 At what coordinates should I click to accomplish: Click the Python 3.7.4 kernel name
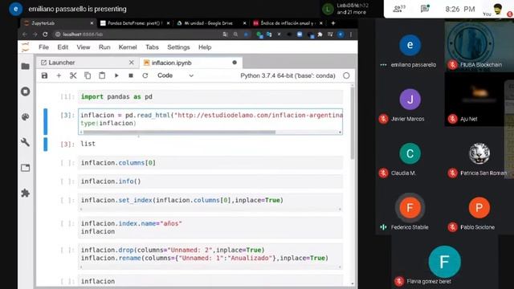288,75
